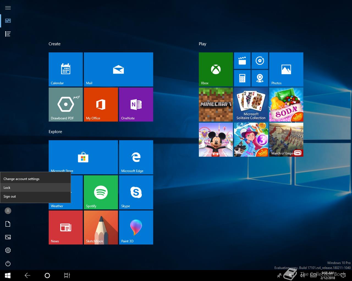Open the OneNote tile

tap(136, 105)
